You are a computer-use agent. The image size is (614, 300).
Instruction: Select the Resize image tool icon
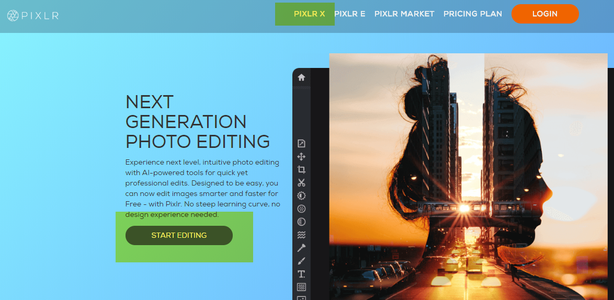(x=301, y=144)
